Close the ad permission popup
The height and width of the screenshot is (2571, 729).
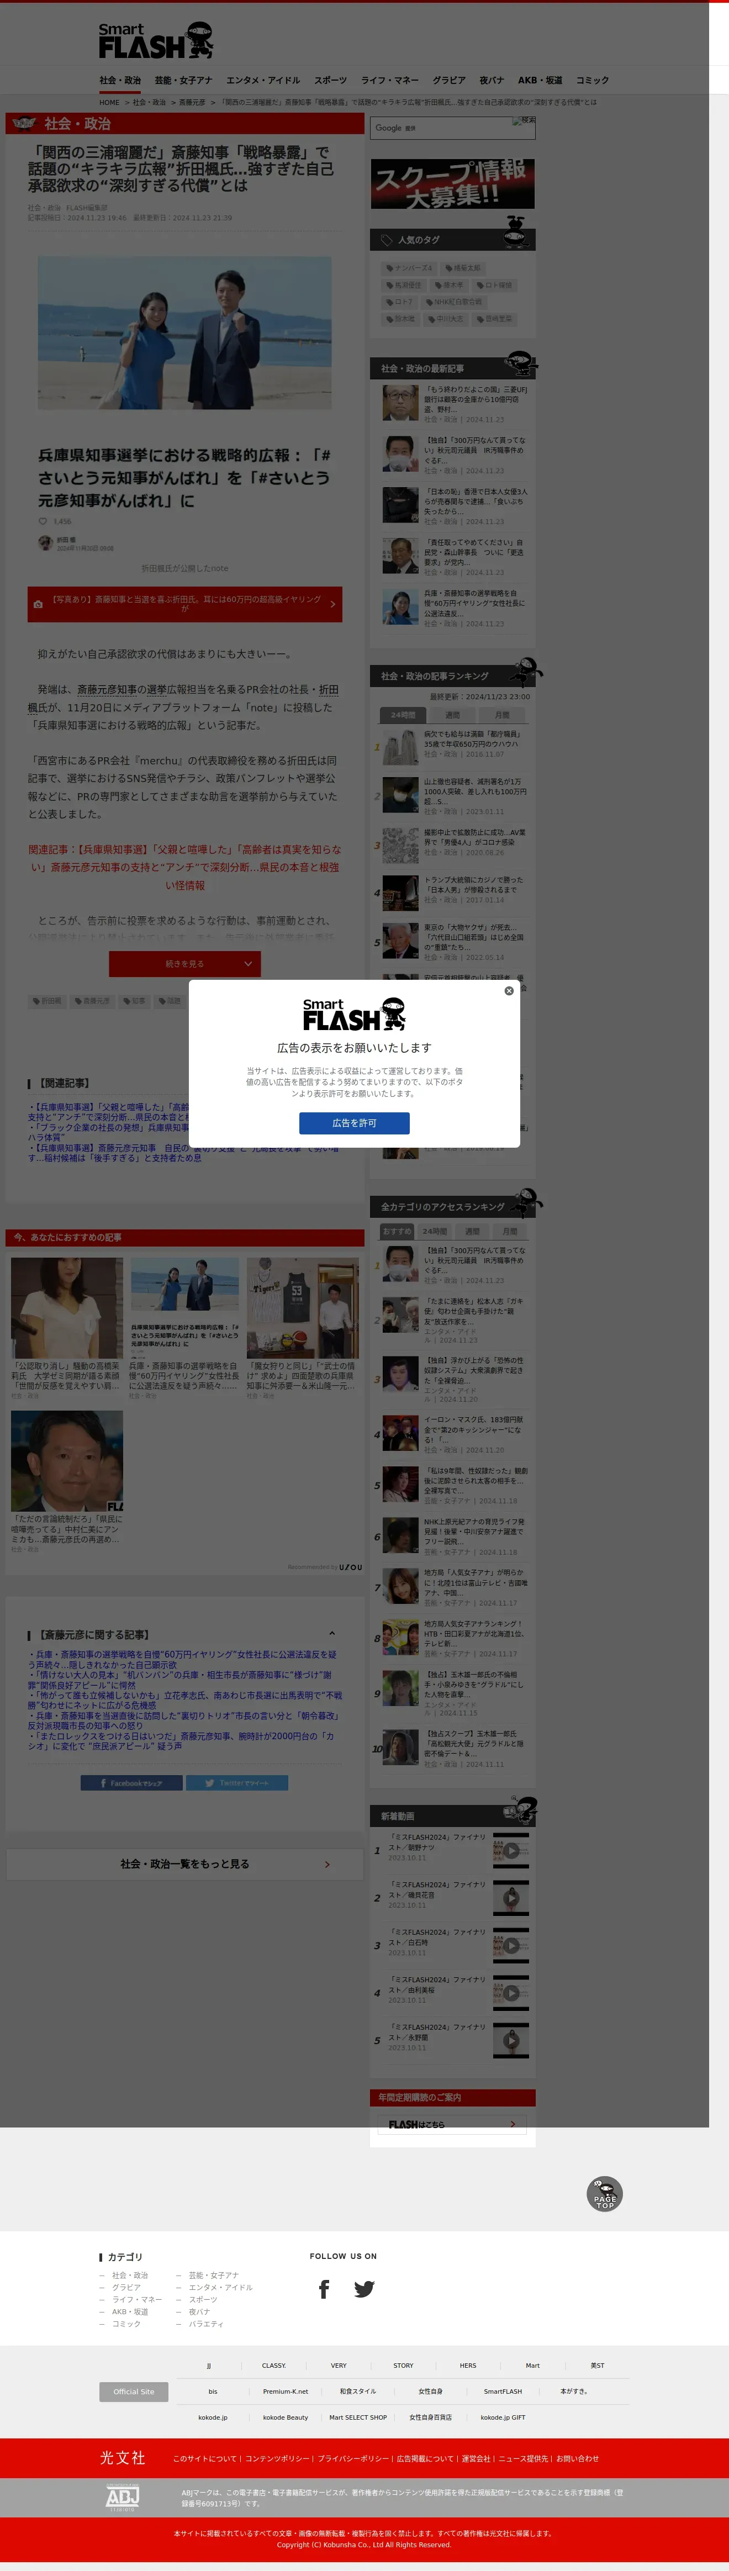tap(509, 990)
